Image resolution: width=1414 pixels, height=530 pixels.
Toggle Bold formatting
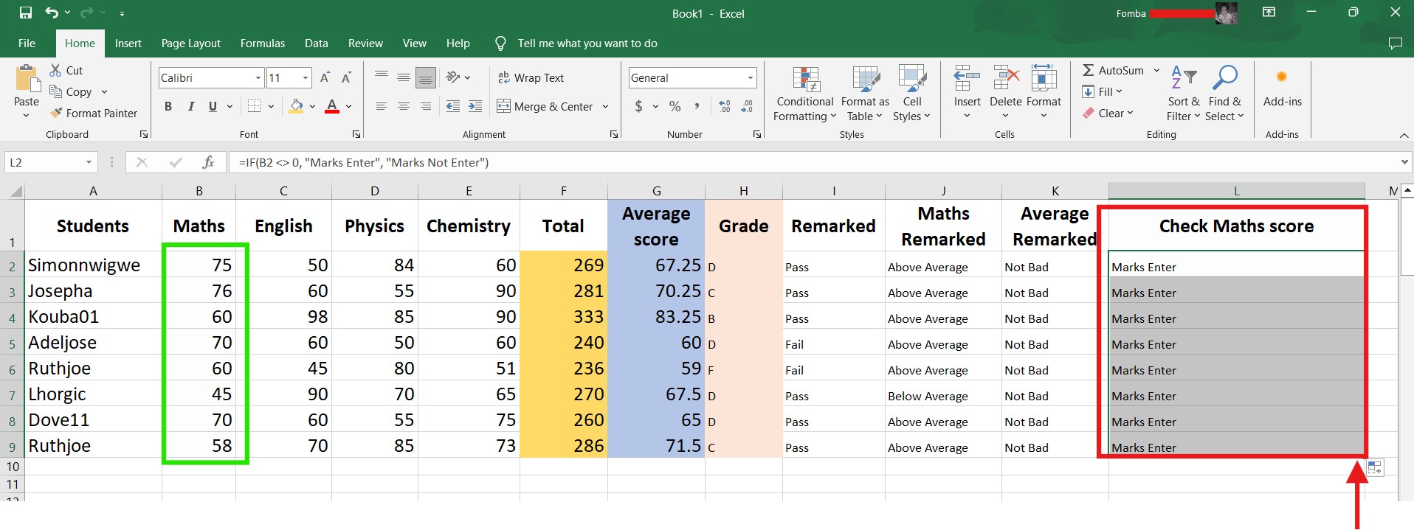tap(168, 106)
